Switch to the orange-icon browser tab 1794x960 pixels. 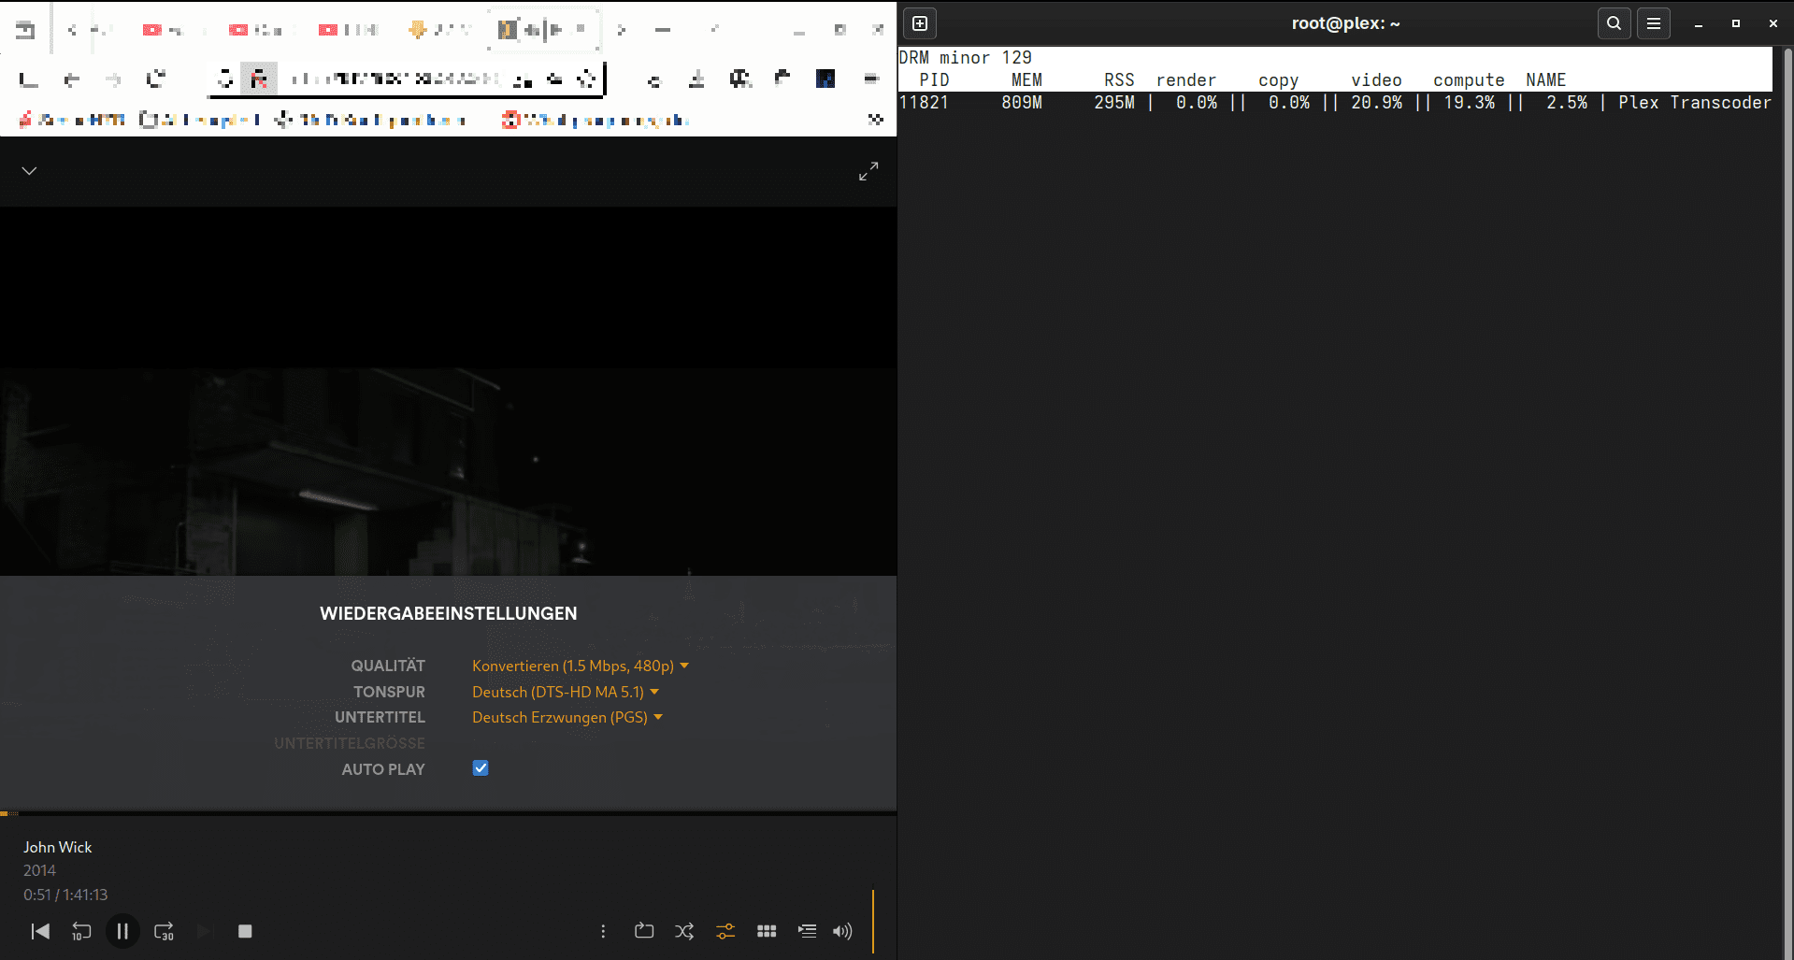pos(439,30)
